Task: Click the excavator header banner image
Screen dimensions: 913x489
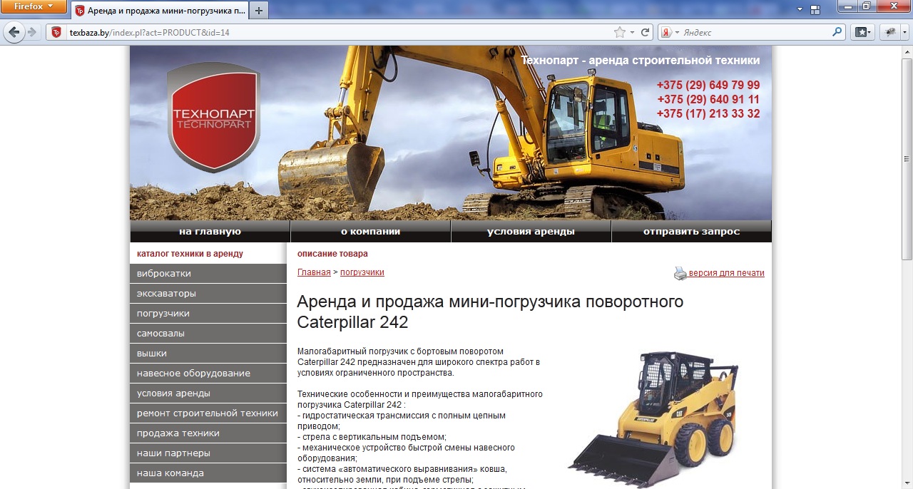Action: point(451,133)
